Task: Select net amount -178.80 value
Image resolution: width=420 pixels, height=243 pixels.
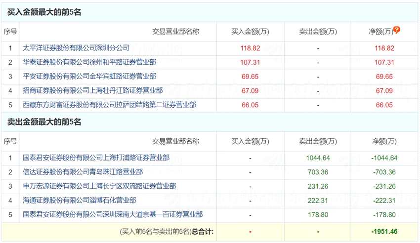Action: 384,215
